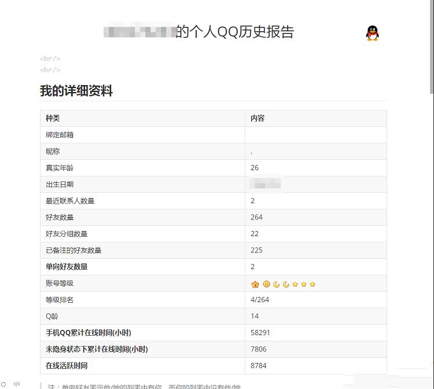Click the Q龄 cell

[142, 316]
